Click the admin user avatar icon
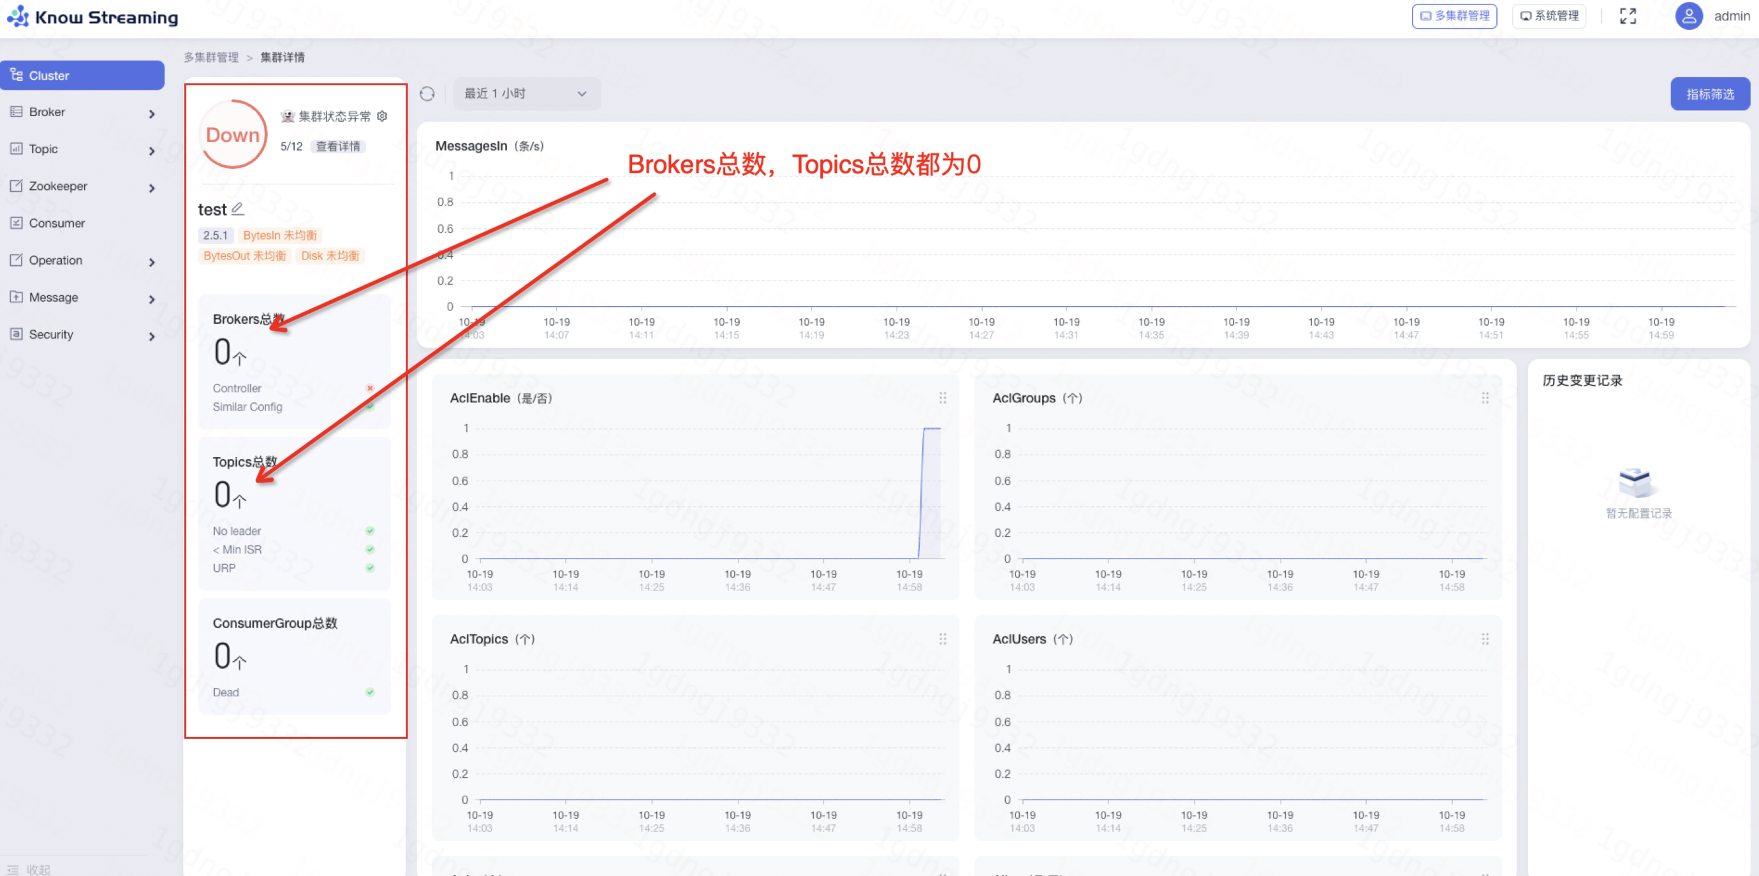The width and height of the screenshot is (1759, 876). pyautogui.click(x=1688, y=16)
